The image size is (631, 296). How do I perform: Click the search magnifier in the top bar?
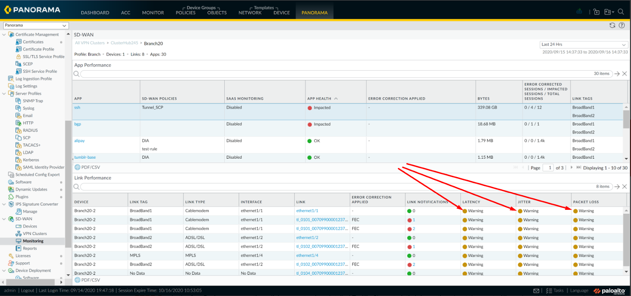[621, 12]
